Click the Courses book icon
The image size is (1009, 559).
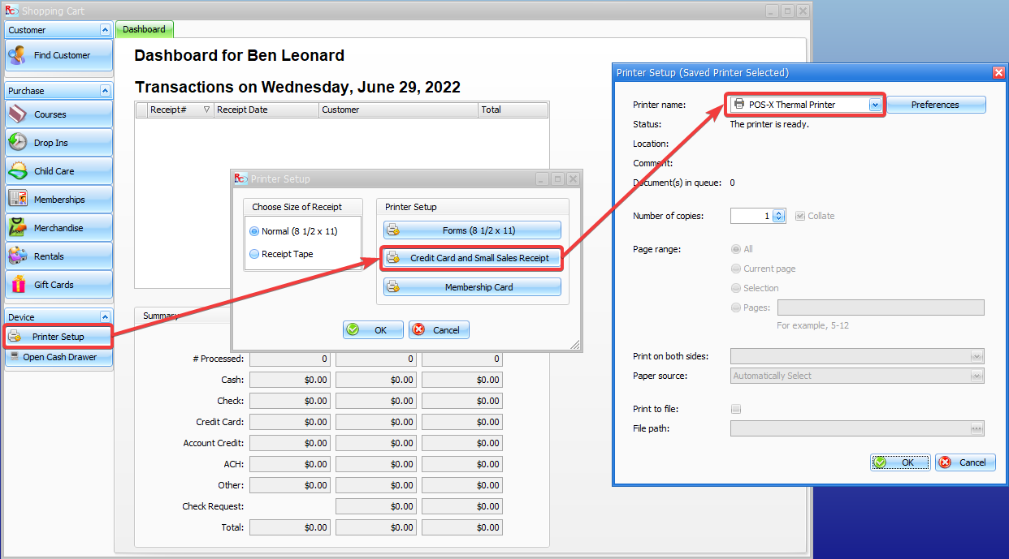pos(18,114)
